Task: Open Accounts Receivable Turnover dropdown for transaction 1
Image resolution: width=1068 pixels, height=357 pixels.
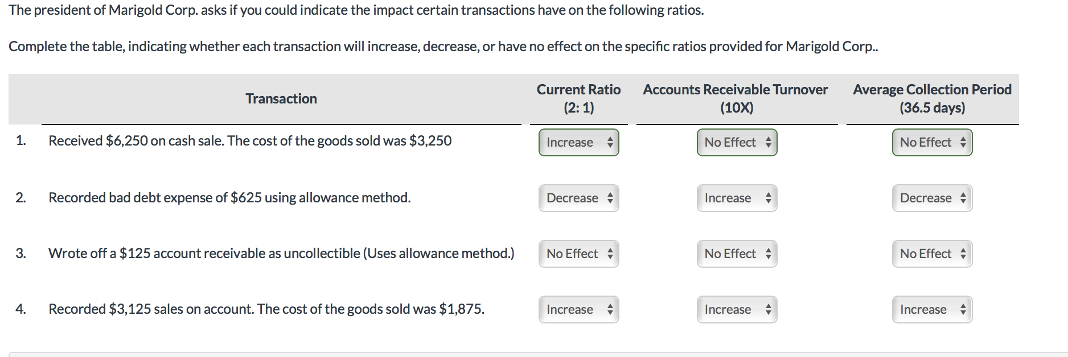Action: [x=737, y=142]
